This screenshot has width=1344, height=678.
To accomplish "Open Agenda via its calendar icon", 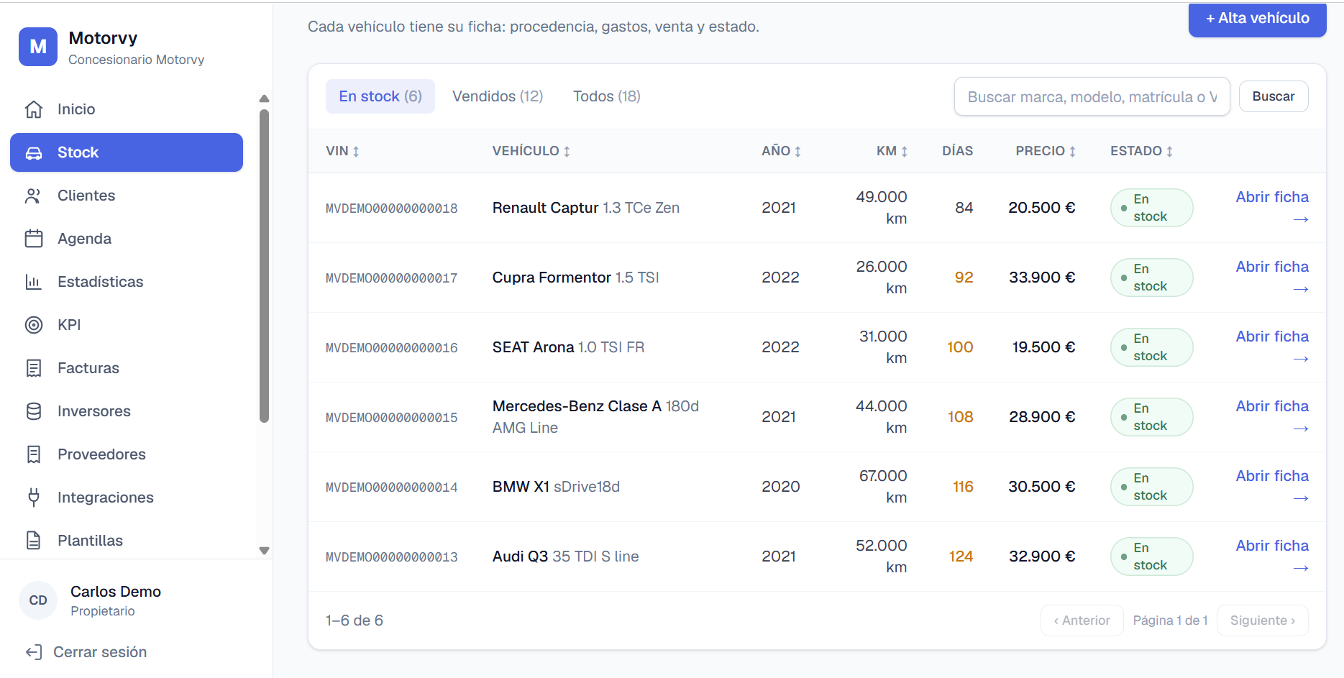I will tap(34, 239).
